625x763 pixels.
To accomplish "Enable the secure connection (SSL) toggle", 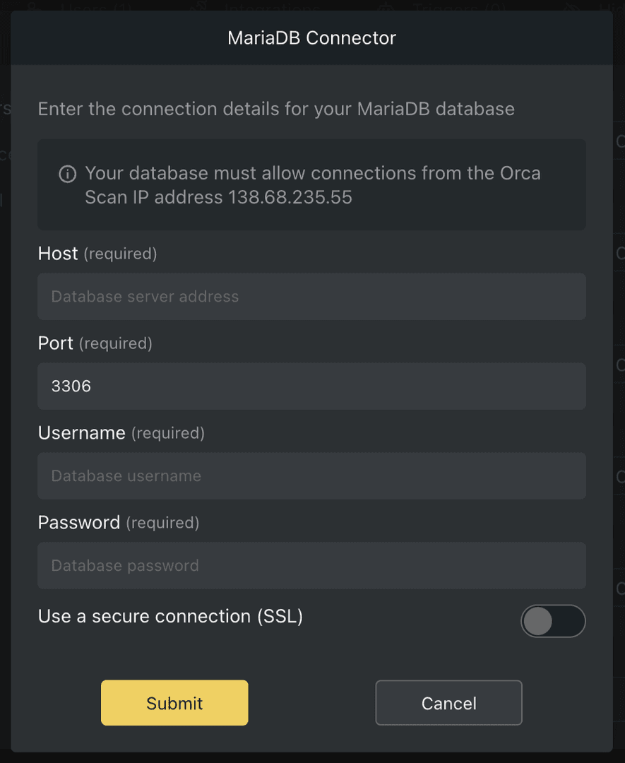I will pos(553,621).
